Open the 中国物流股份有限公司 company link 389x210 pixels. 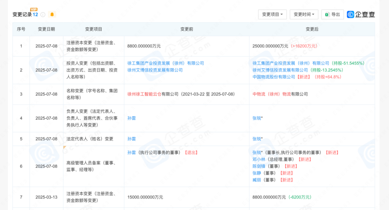click(274, 77)
